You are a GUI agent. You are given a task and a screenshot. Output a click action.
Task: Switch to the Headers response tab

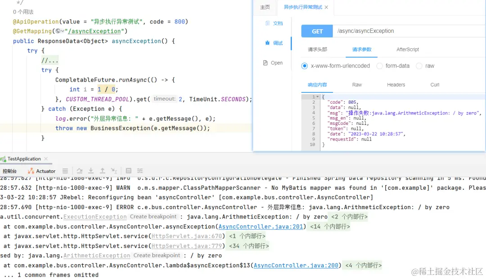[396, 85]
